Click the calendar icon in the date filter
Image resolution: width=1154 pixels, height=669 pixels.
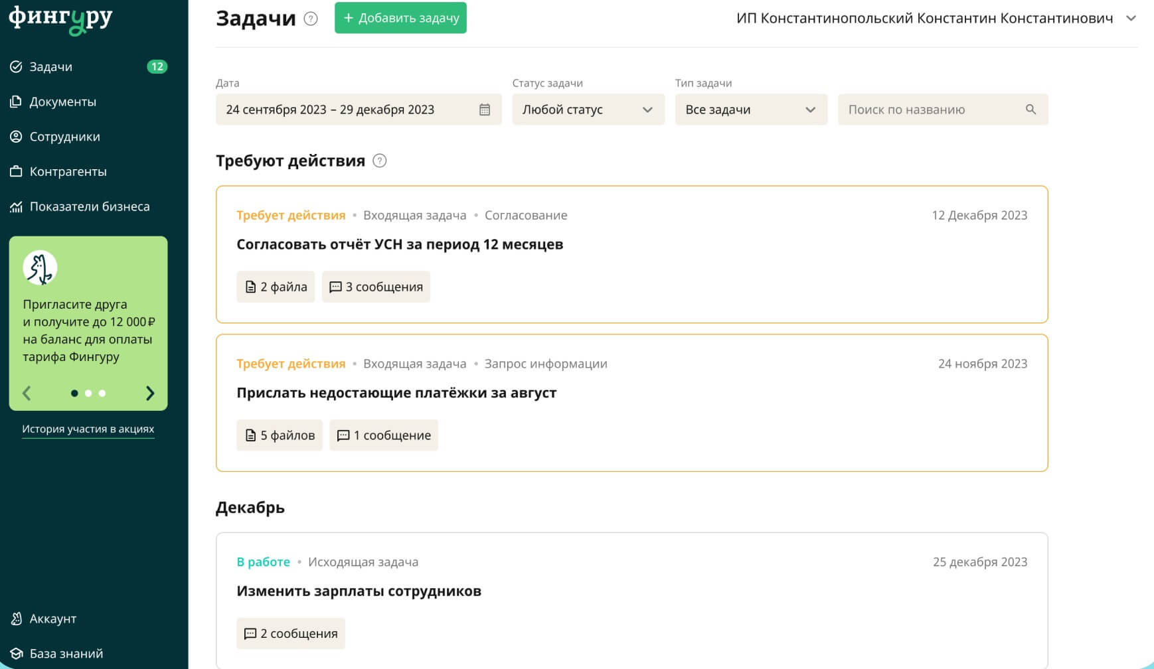(x=486, y=109)
